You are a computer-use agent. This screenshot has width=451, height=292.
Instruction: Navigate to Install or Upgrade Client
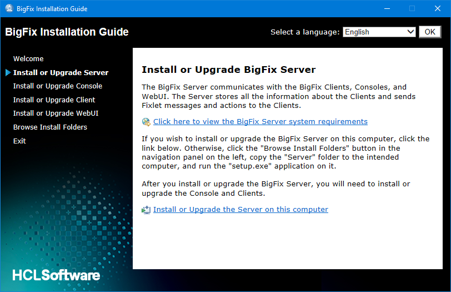[x=54, y=100]
